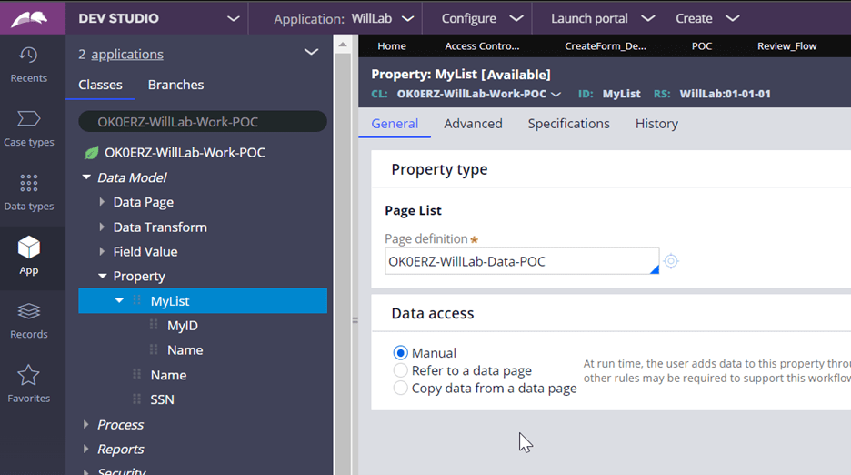
Task: Open Access Contro... tab
Action: (483, 46)
